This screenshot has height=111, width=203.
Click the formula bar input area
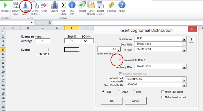tap(128, 23)
